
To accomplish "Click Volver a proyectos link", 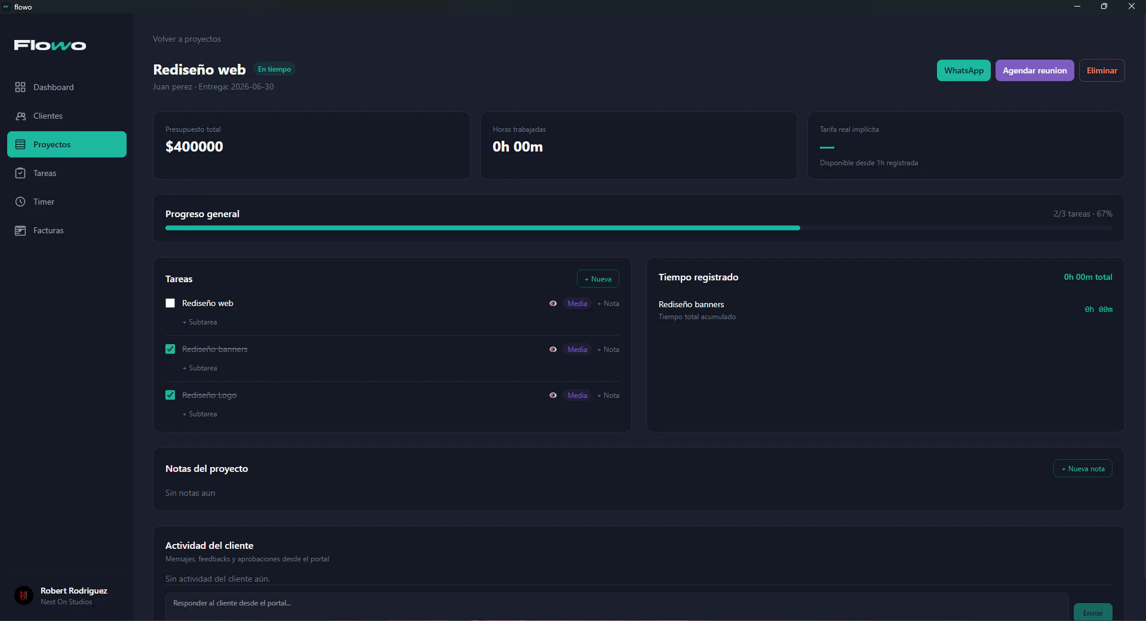I will point(187,39).
